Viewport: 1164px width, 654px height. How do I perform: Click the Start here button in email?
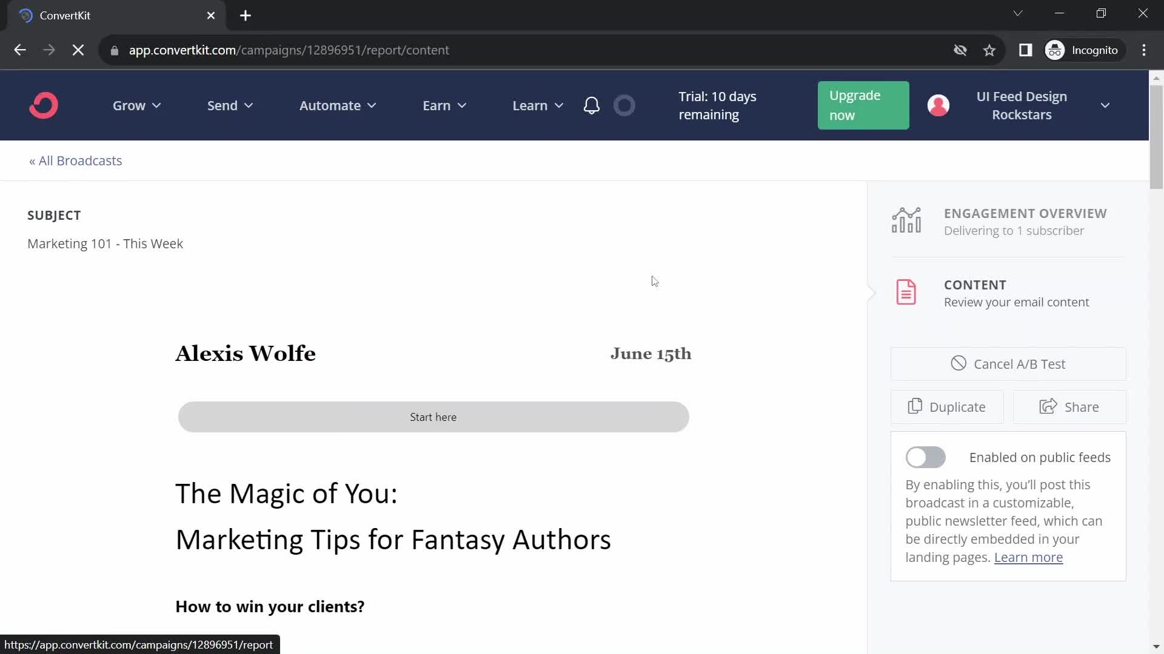(433, 417)
